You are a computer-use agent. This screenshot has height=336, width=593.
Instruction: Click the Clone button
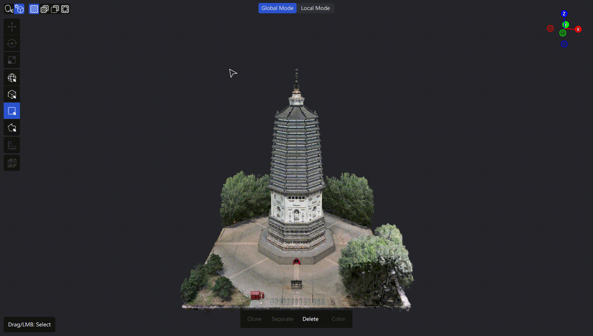(254, 319)
